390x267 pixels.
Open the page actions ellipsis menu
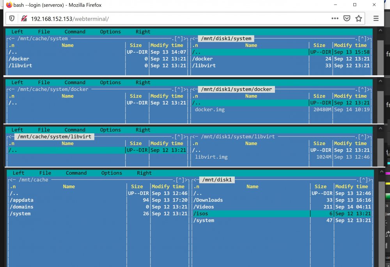pos(335,18)
